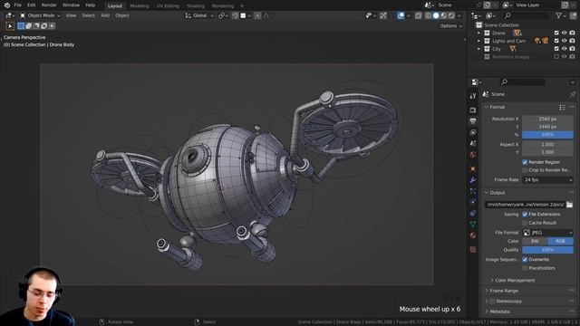
Task: Toggle viewport overlays icon
Action: click(x=401, y=15)
